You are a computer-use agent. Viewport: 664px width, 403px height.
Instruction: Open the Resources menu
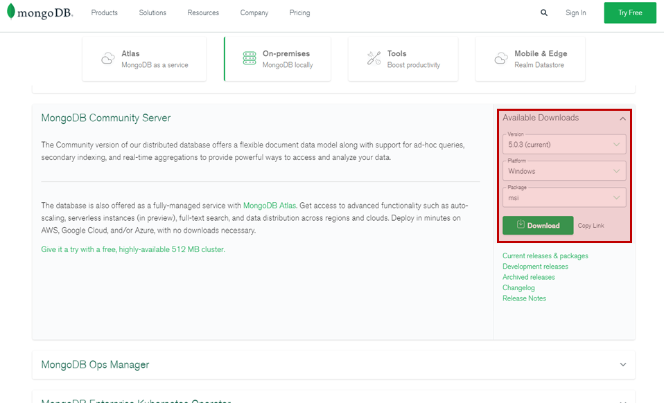(203, 12)
